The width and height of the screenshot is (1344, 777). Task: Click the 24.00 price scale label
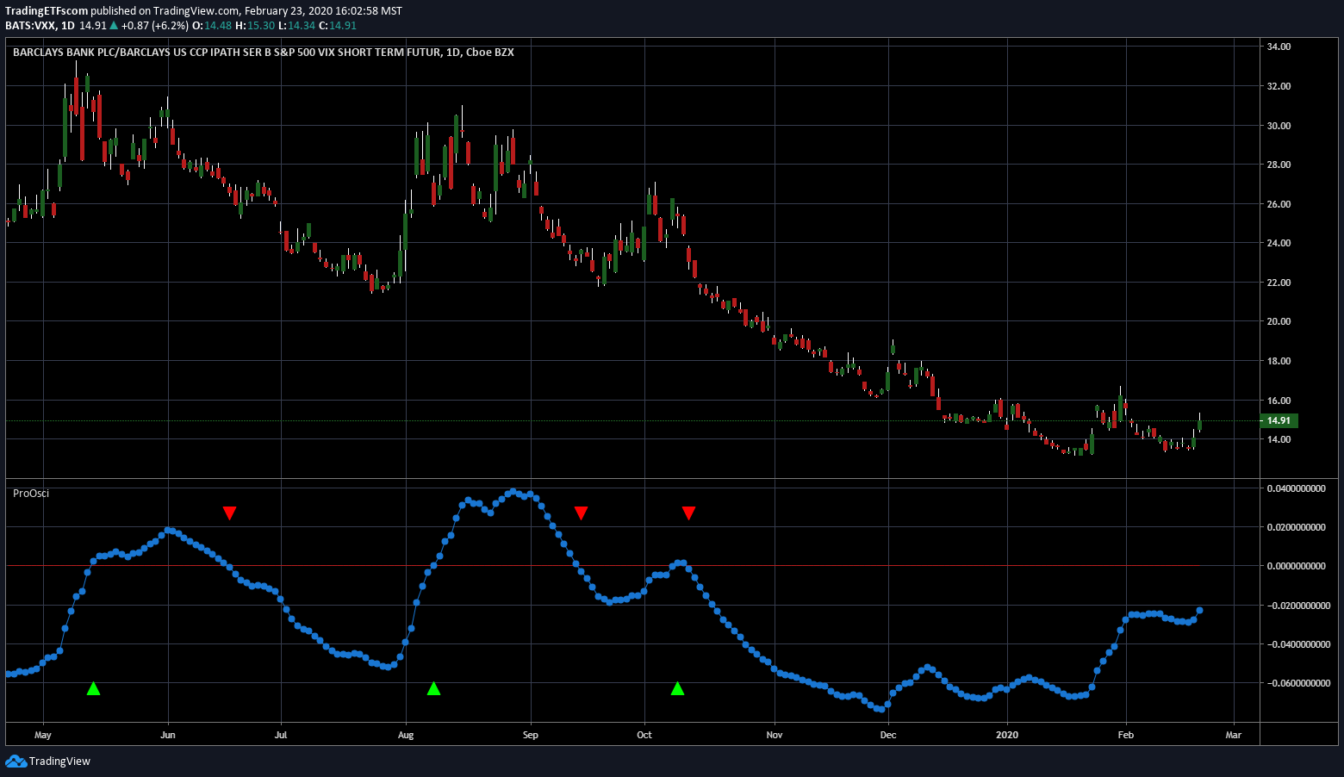[x=1279, y=243]
